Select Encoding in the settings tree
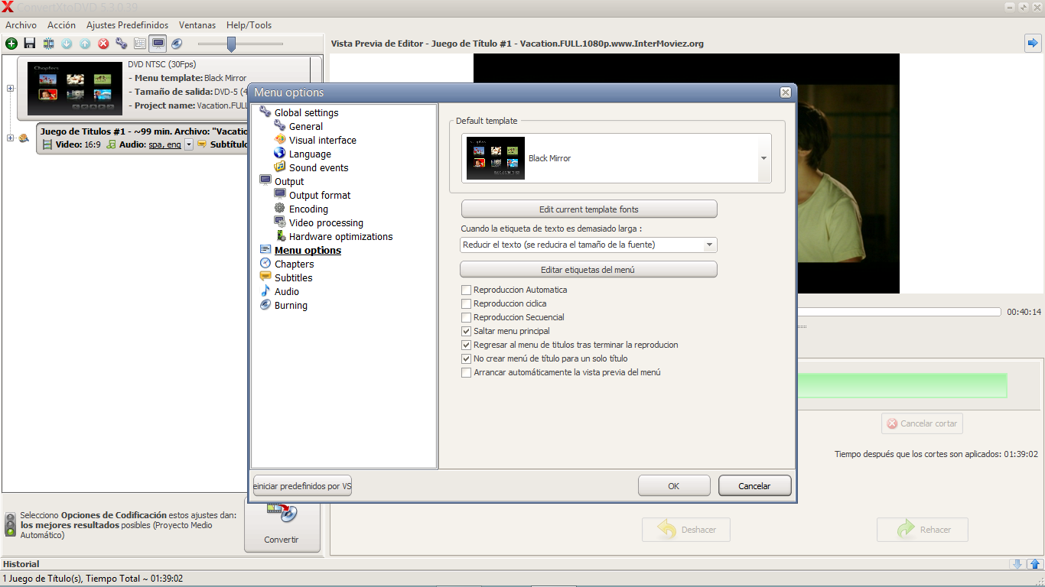The image size is (1045, 587). pyautogui.click(x=308, y=209)
